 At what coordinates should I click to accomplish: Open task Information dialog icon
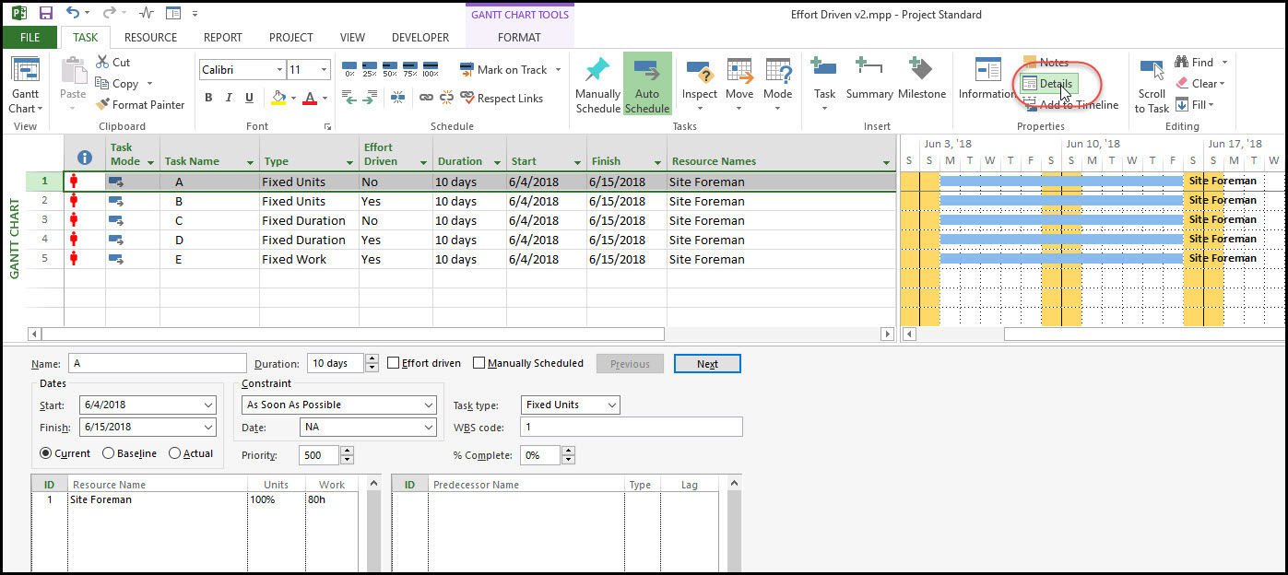(987, 70)
